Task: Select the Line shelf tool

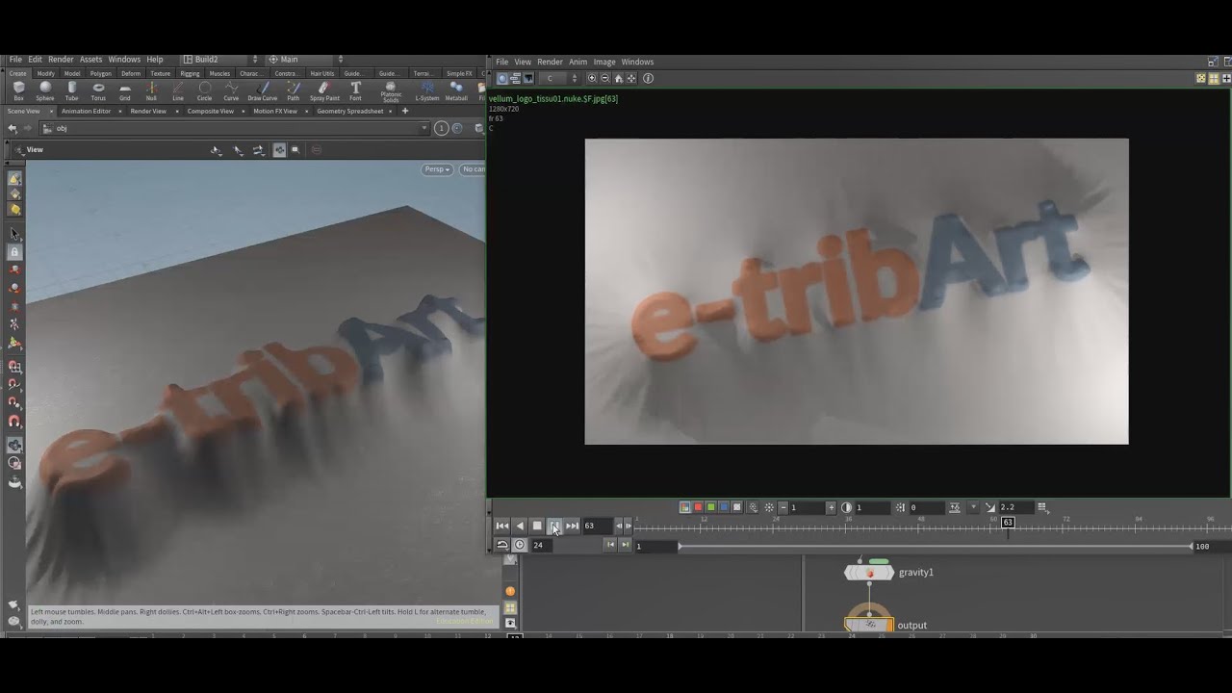Action: (x=178, y=90)
